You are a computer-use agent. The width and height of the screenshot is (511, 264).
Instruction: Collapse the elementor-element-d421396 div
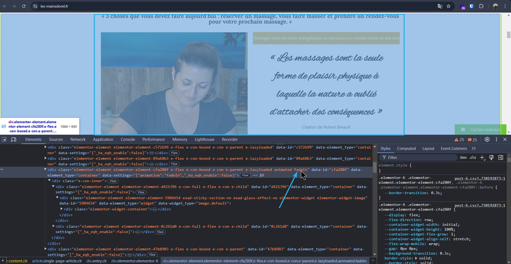[53, 187]
